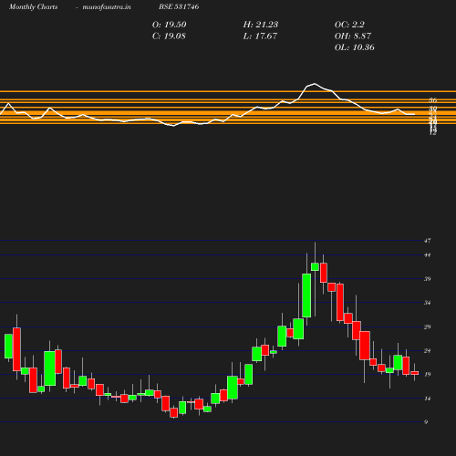Click the 'OH: 8.87' statistic
The image size is (456, 456).
click(353, 36)
